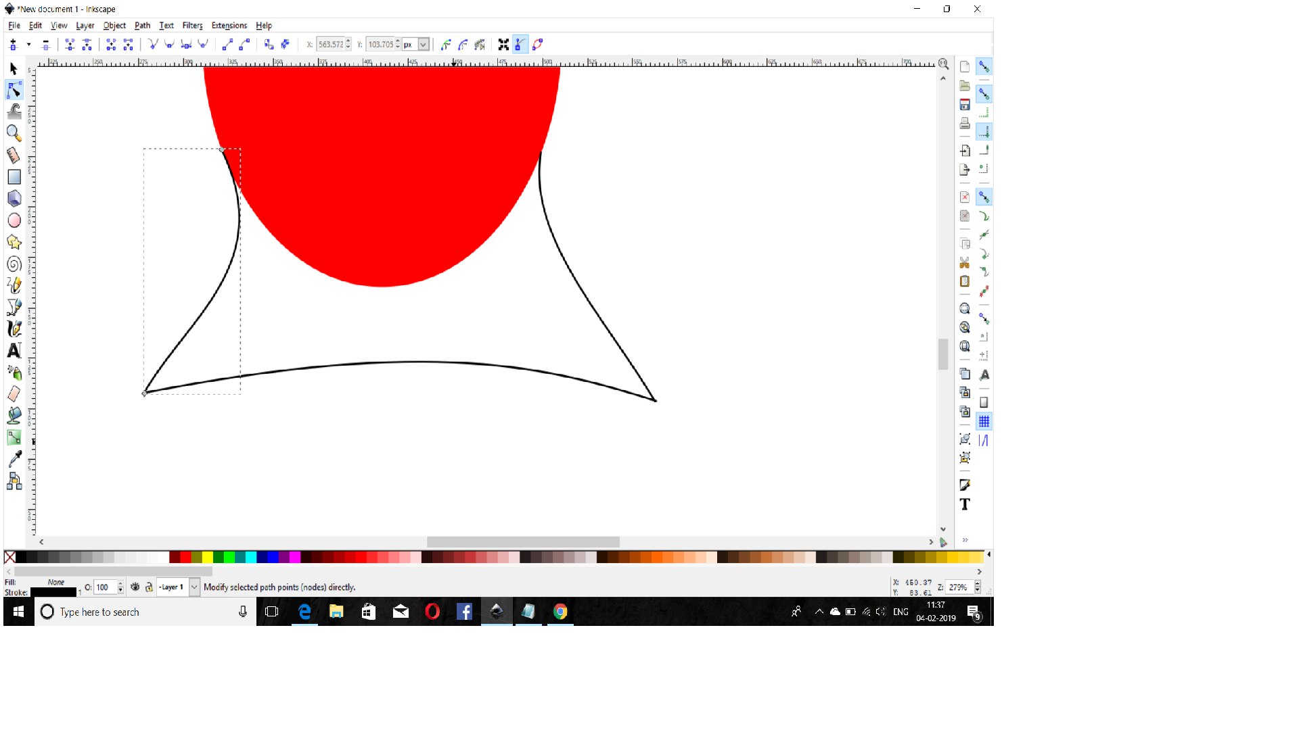The height and width of the screenshot is (730, 1299).
Task: Open the px units dropdown
Action: [x=423, y=45]
